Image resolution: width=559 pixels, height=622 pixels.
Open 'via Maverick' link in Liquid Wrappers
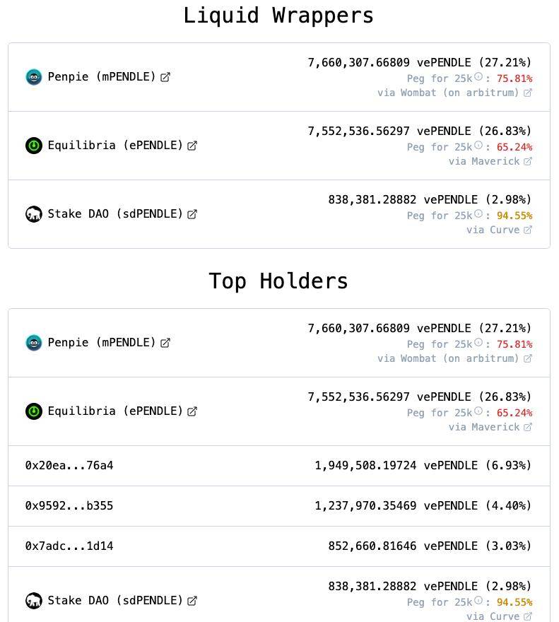490,161
